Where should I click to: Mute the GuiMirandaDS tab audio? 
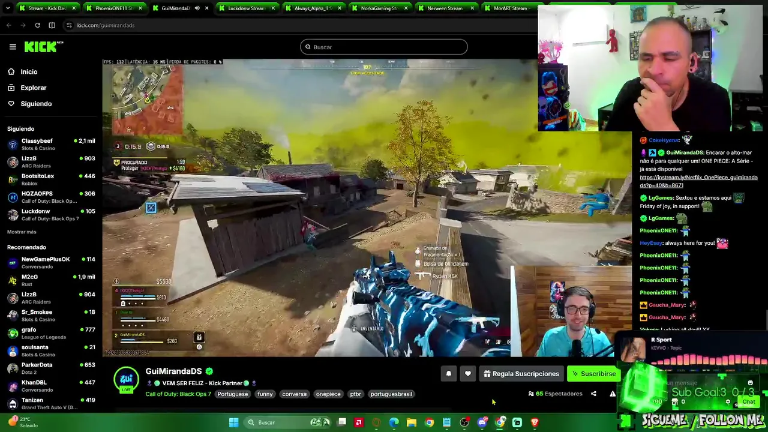tap(197, 8)
